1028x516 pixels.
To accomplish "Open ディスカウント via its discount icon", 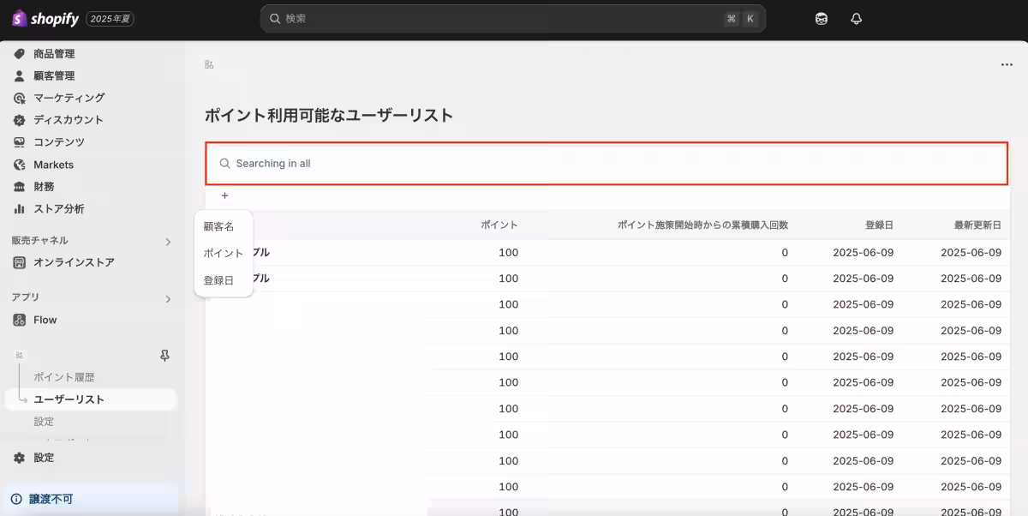I will coord(19,120).
